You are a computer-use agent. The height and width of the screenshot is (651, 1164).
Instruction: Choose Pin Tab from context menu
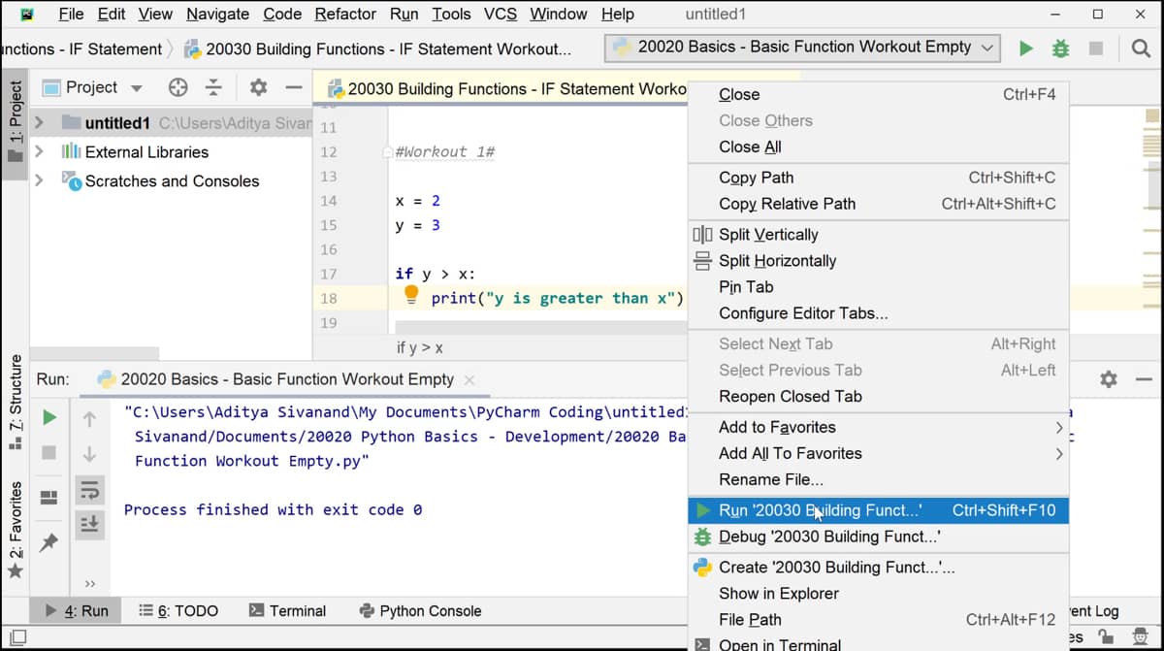[879, 287]
